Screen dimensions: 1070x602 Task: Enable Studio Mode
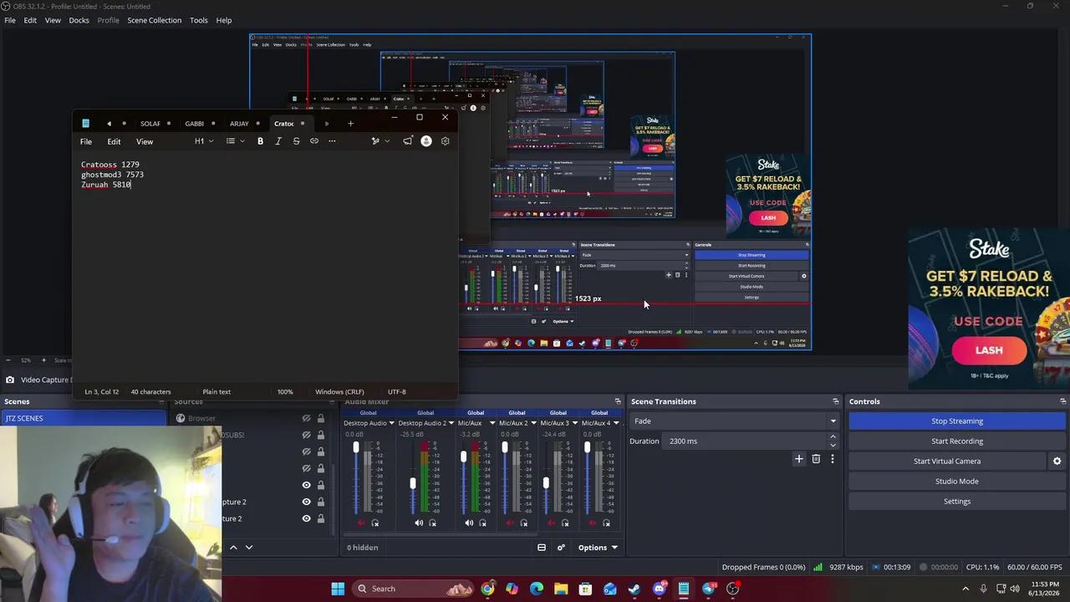pos(956,481)
